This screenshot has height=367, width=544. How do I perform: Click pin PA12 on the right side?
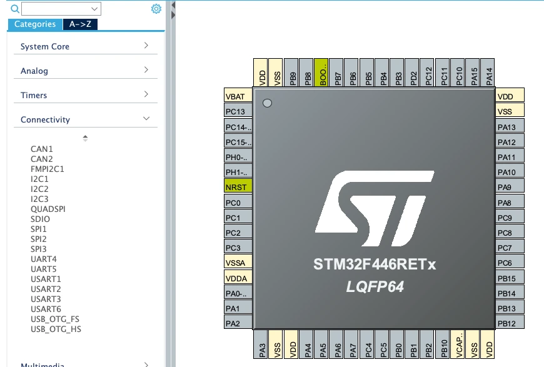pos(510,142)
